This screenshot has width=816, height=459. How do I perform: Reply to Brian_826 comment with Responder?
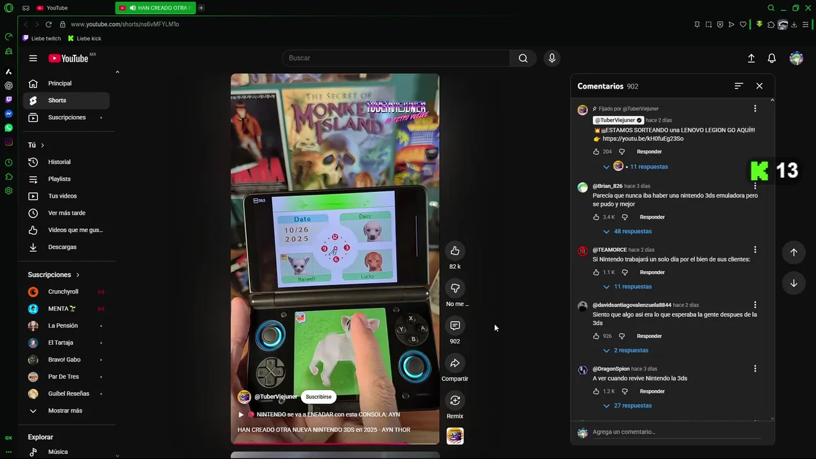652,217
